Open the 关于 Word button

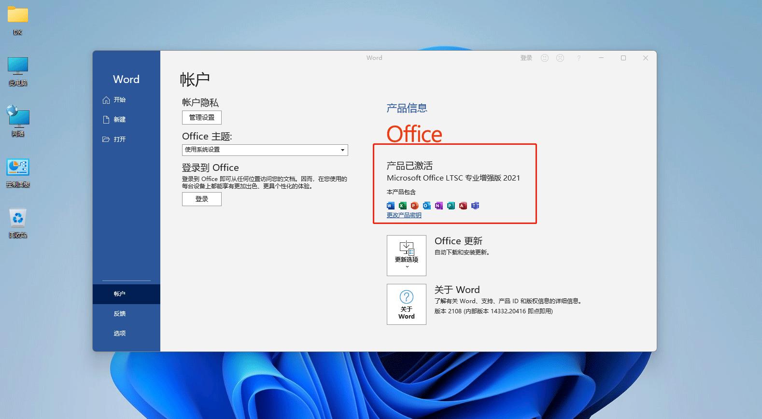click(407, 304)
